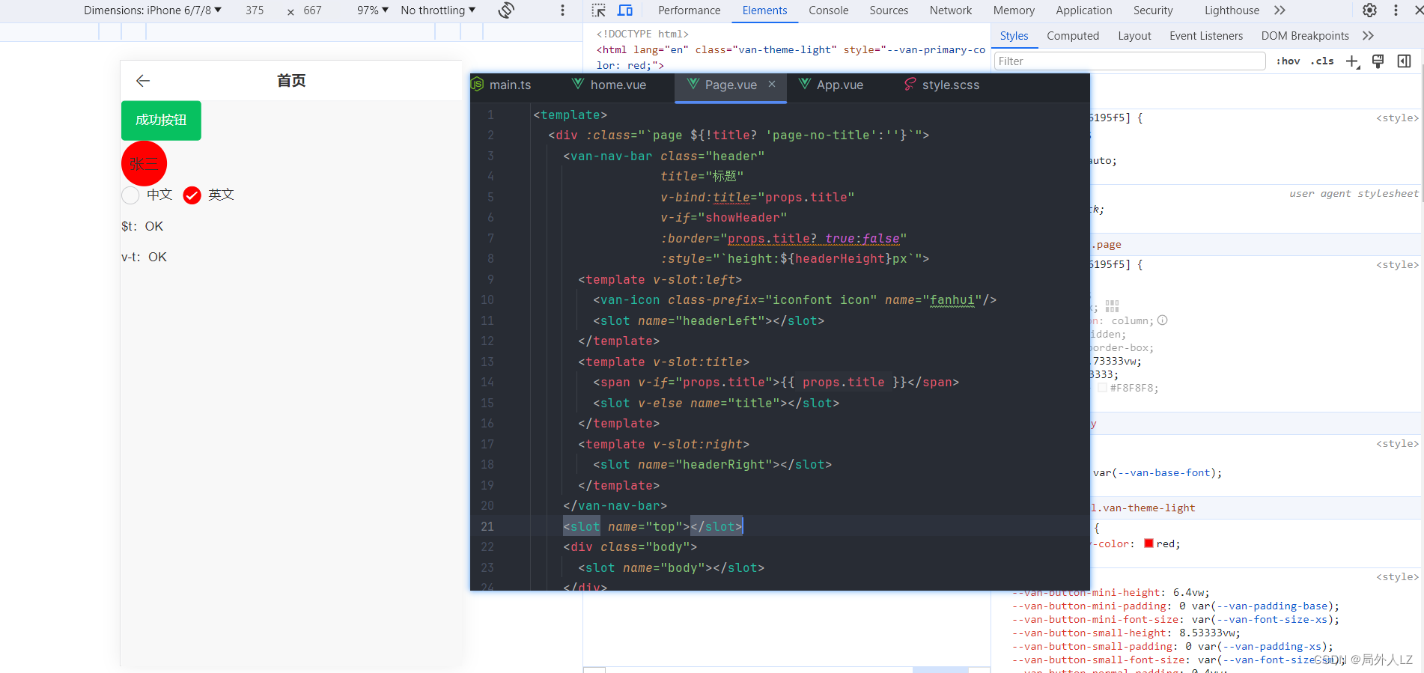Viewport: 1424px width, 673px height.
Task: Open DevTools customize kebab menu
Action: (x=1396, y=10)
